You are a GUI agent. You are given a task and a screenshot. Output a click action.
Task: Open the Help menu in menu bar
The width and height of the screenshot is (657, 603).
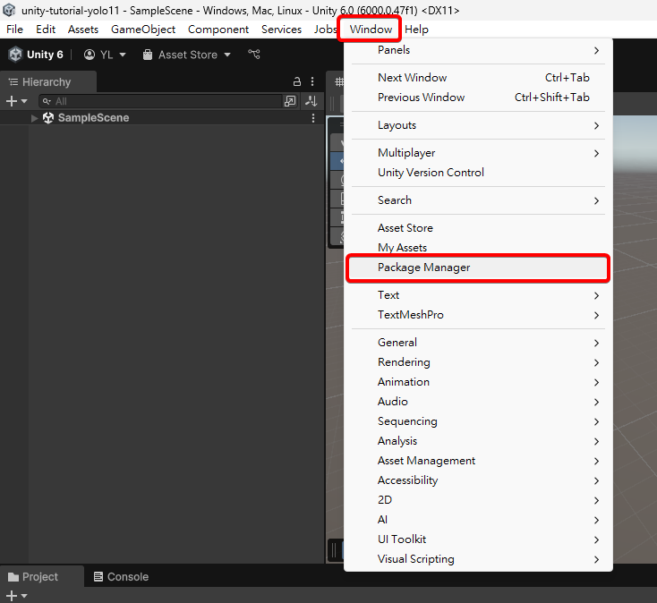(416, 30)
